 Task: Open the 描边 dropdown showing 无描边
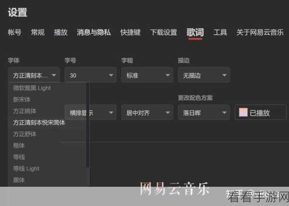pos(204,75)
